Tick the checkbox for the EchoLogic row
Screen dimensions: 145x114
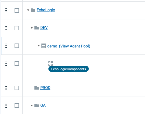(17, 10)
